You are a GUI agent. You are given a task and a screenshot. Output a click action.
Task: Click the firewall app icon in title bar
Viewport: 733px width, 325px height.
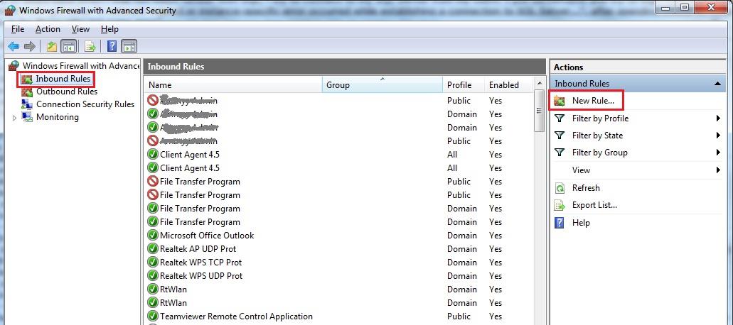[x=9, y=10]
